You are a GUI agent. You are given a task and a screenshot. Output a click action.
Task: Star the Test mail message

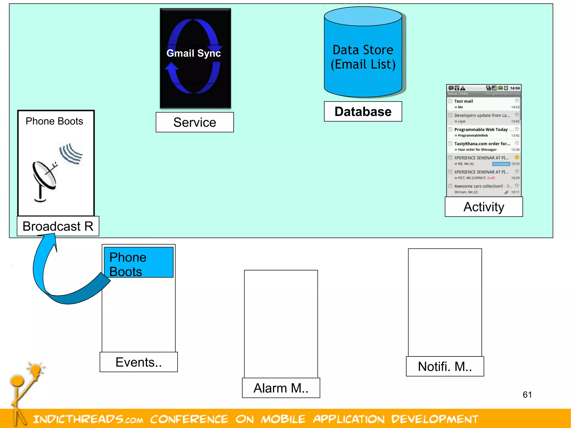pos(517,100)
